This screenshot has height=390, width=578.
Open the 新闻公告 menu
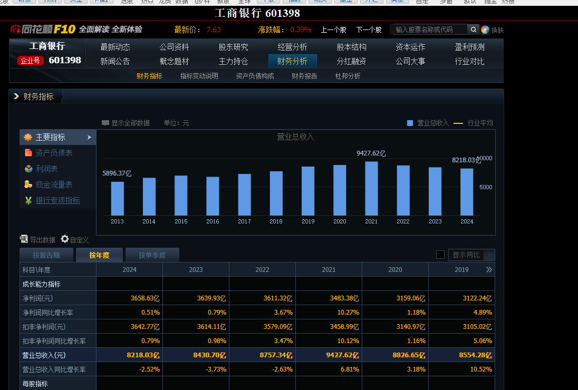[115, 61]
